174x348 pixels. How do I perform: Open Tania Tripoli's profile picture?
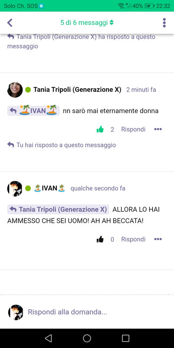[x=15, y=90]
